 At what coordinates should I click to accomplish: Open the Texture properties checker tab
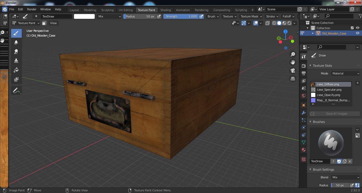[304, 159]
